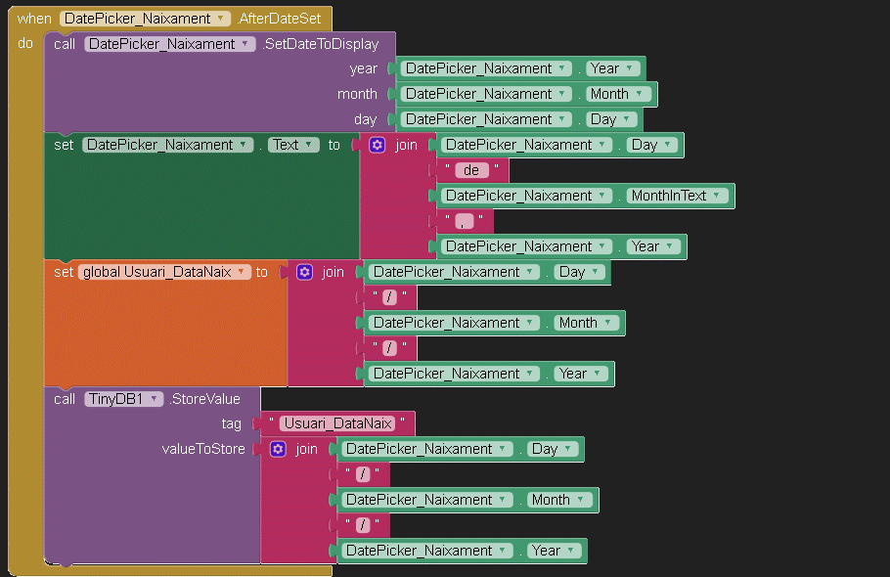Open mutator gear on valueToStore join block
Screen dimensions: 890x577
click(278, 449)
